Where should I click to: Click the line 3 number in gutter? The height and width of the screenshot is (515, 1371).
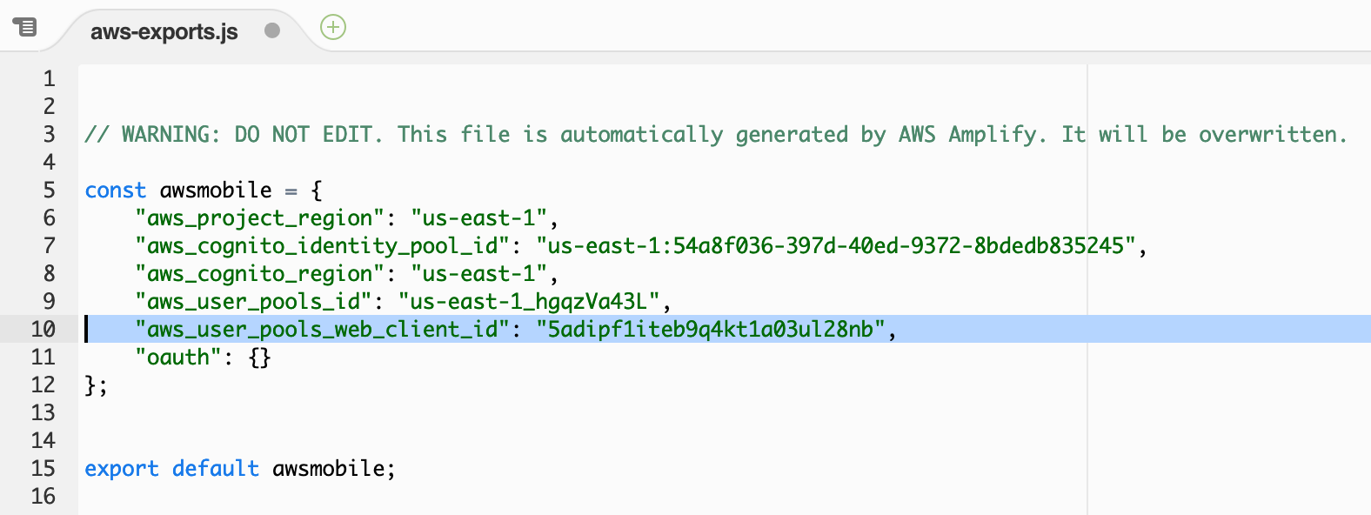point(50,134)
